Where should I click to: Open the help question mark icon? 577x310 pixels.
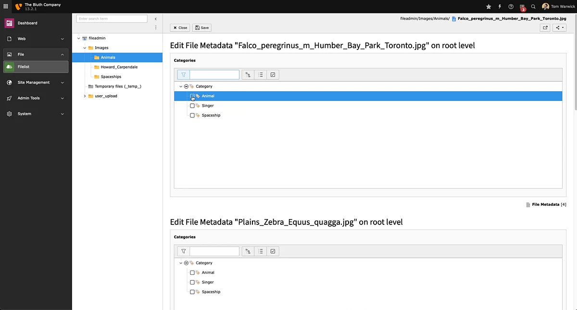pyautogui.click(x=511, y=7)
